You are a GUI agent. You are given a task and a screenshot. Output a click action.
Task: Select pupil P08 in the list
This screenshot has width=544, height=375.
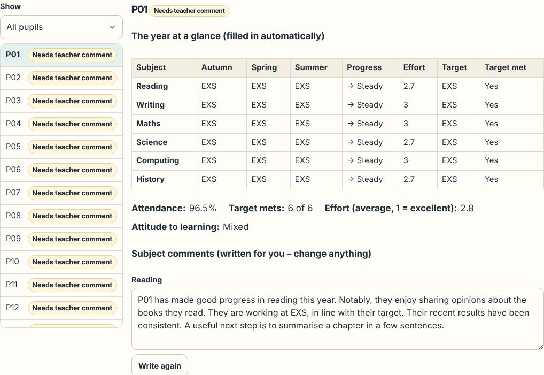click(61, 216)
